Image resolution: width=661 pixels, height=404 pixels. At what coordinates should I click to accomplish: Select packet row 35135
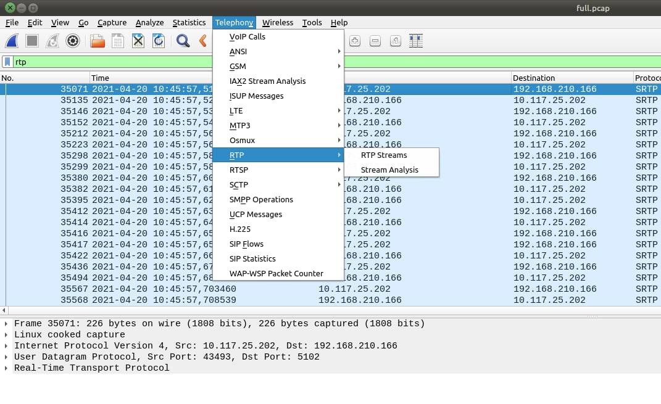coord(331,101)
